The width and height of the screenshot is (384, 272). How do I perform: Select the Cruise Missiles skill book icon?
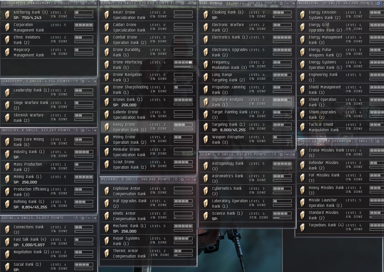pos(303,153)
